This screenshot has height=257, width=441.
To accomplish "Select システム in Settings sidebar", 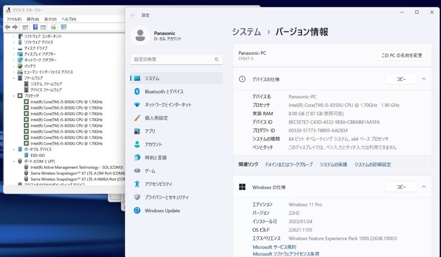I will (x=176, y=78).
